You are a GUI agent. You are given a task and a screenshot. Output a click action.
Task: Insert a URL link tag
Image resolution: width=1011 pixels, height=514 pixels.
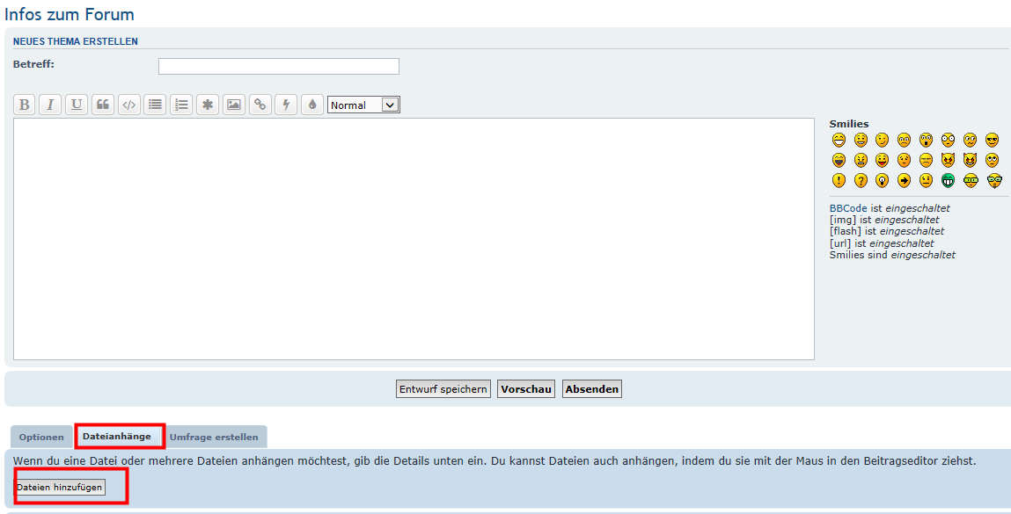pos(260,105)
